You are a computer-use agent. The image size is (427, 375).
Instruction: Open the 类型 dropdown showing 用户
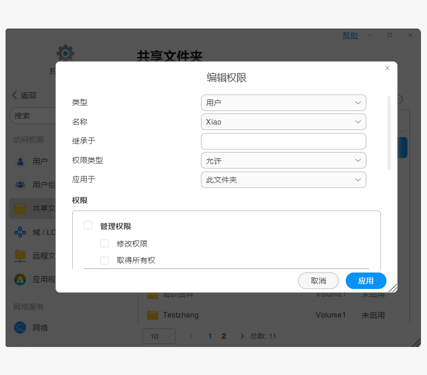(283, 102)
